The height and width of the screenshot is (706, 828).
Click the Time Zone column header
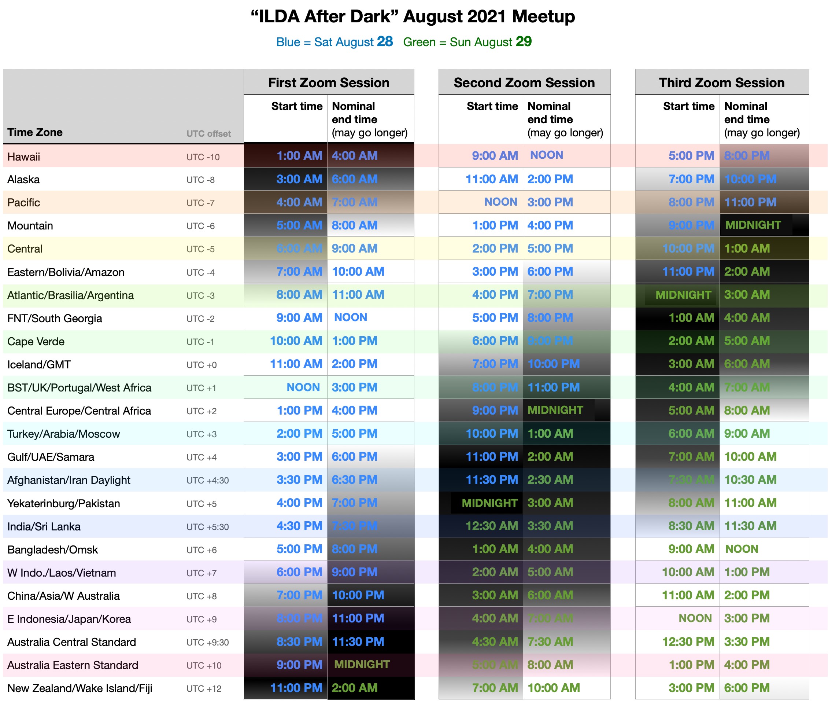[35, 132]
